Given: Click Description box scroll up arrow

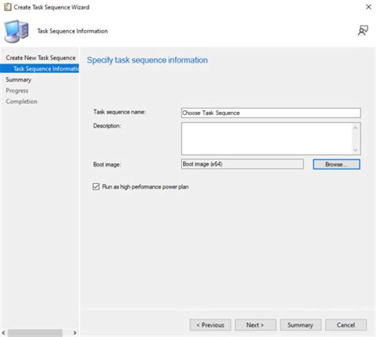Looking at the screenshot, I should (355, 128).
